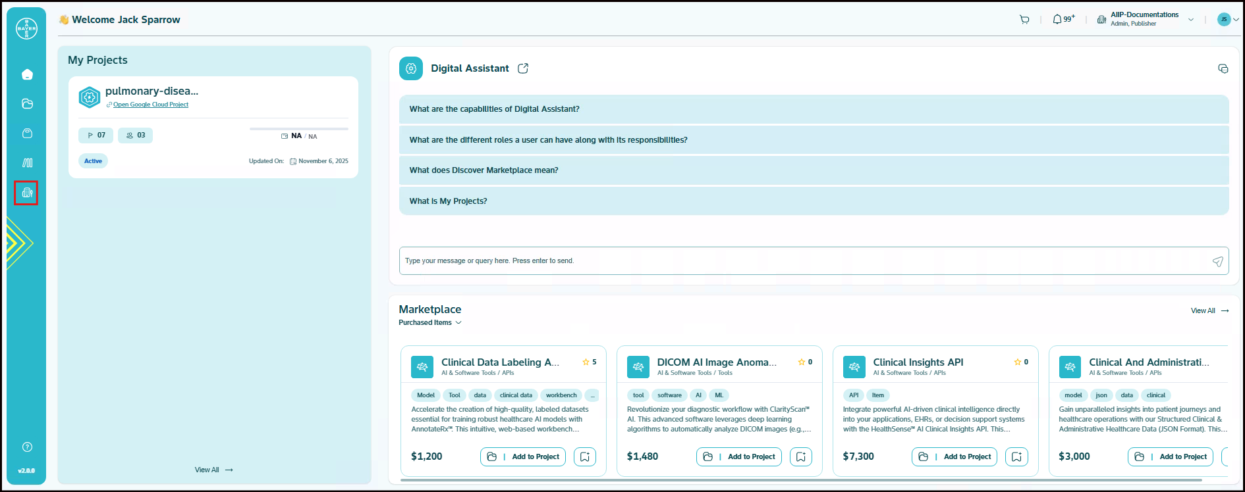The image size is (1245, 492).
Task: Click the highlighted organization icon in sidebar
Action: pos(26,193)
